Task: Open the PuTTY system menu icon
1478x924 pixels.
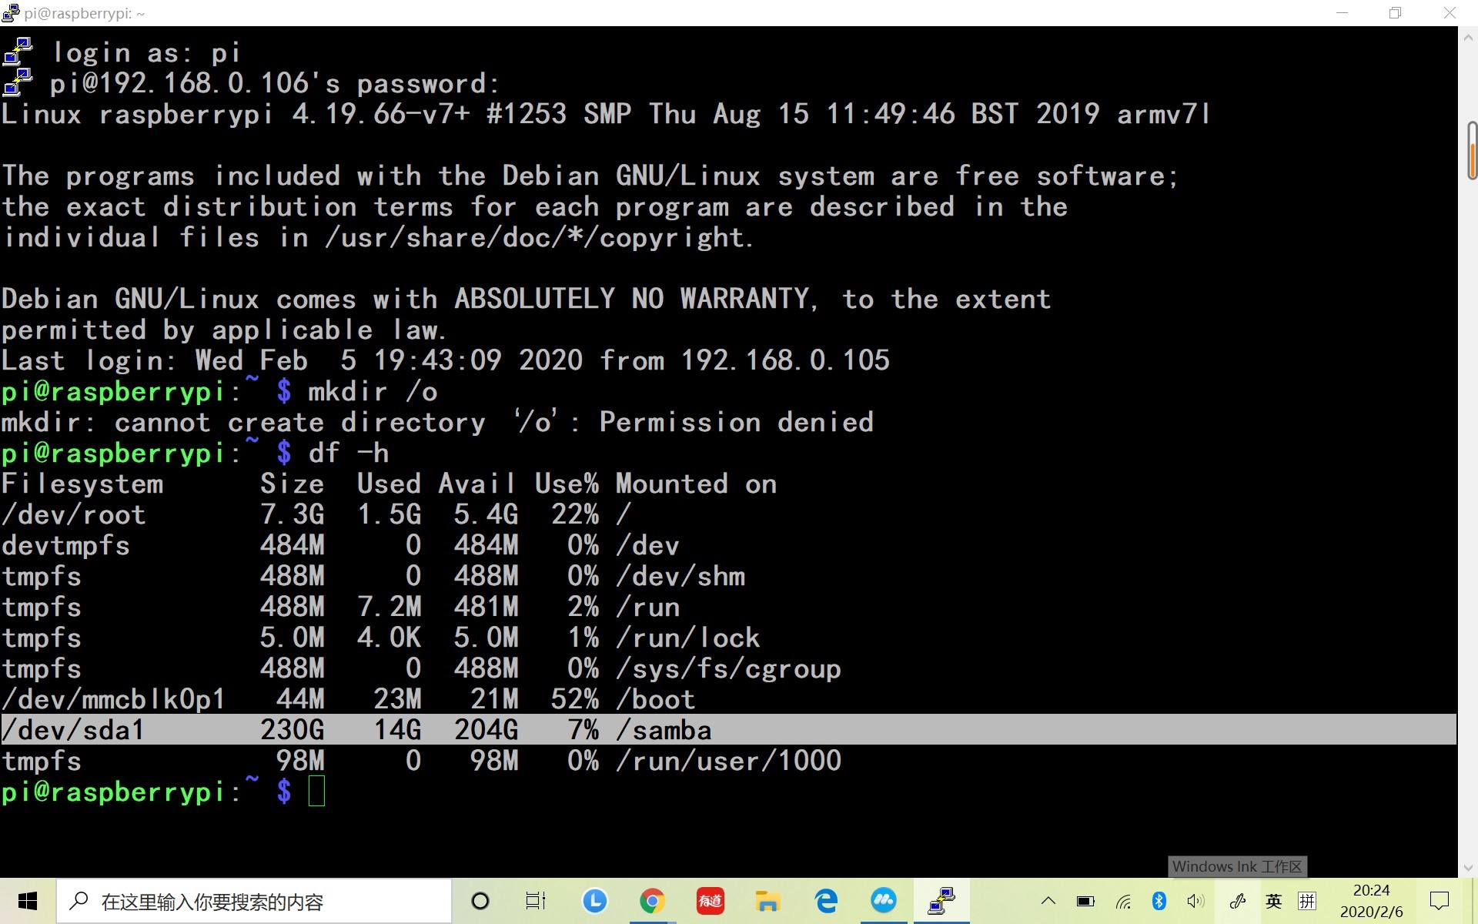Action: click(x=10, y=12)
